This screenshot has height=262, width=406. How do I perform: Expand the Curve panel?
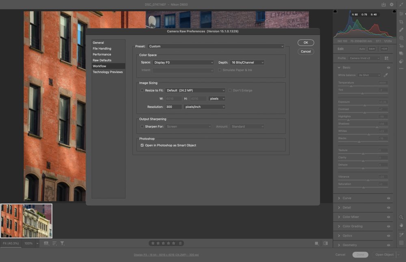pos(339,198)
